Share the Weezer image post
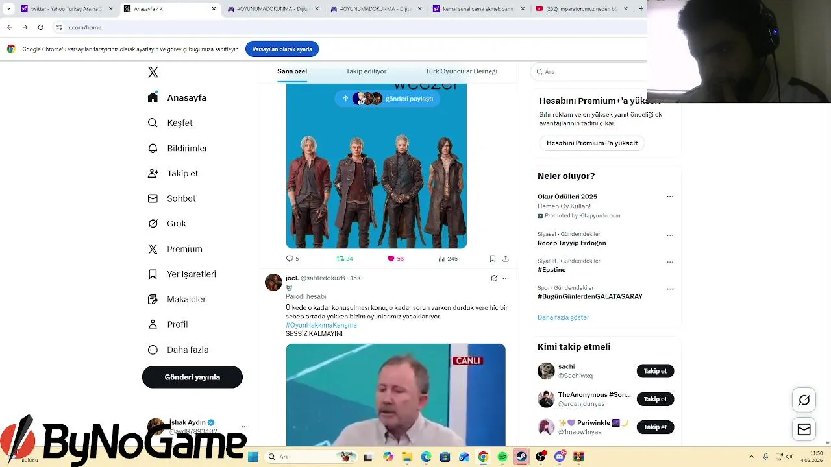Image resolution: width=831 pixels, height=467 pixels. tap(506, 259)
